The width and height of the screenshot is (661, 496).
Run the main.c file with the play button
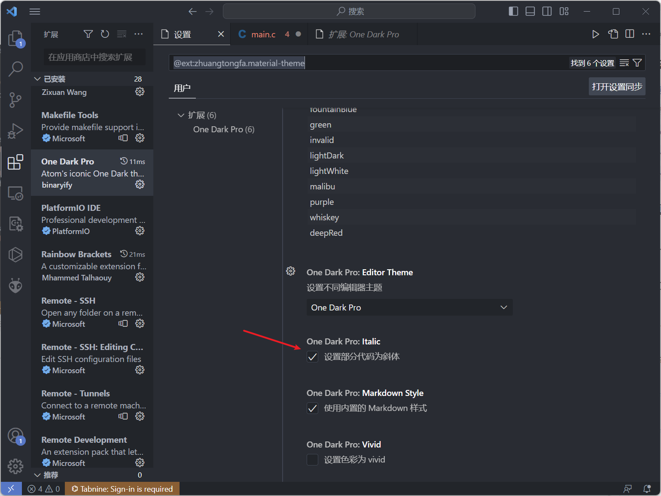coord(596,34)
